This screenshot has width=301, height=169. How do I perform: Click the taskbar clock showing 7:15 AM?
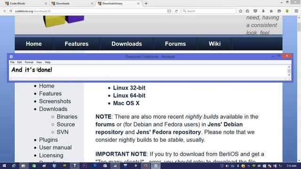pyautogui.click(x=291, y=166)
